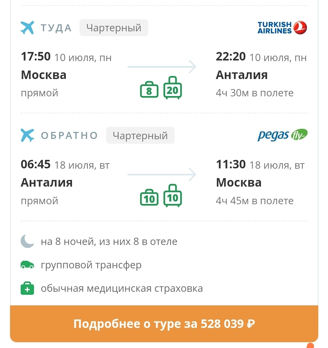Click the 22:20 Antalya arrival time
The height and width of the screenshot is (348, 328).
tap(231, 57)
